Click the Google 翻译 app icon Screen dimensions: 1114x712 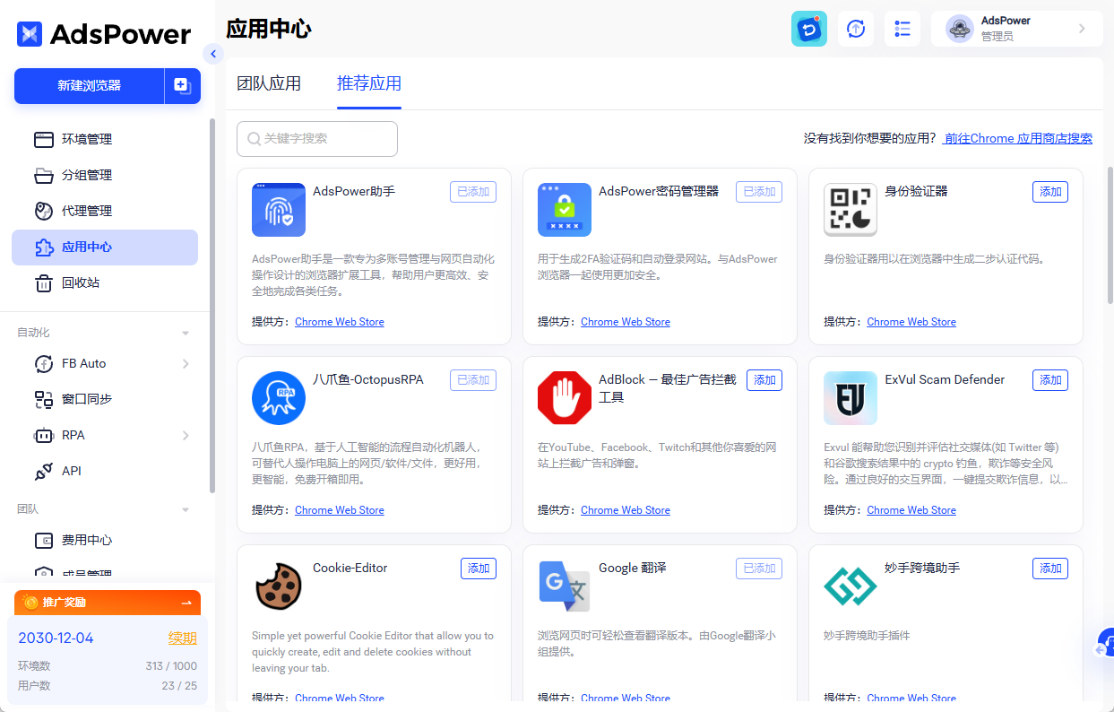[565, 586]
